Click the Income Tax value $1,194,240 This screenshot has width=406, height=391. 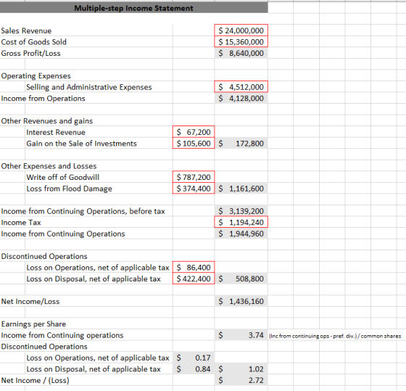241,222
